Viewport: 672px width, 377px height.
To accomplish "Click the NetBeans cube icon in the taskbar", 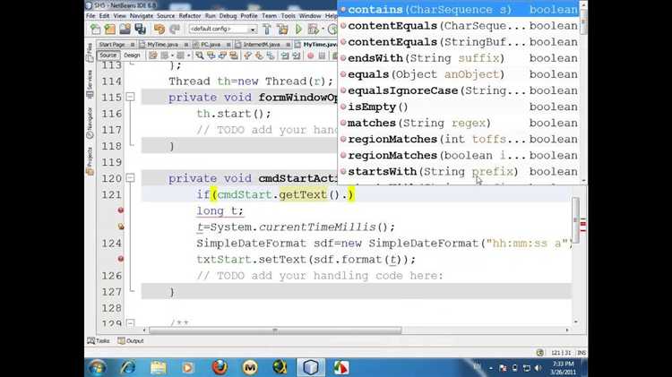I will click(311, 367).
